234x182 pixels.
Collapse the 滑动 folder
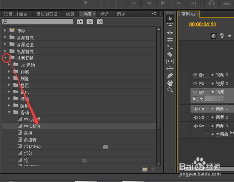tap(9, 112)
